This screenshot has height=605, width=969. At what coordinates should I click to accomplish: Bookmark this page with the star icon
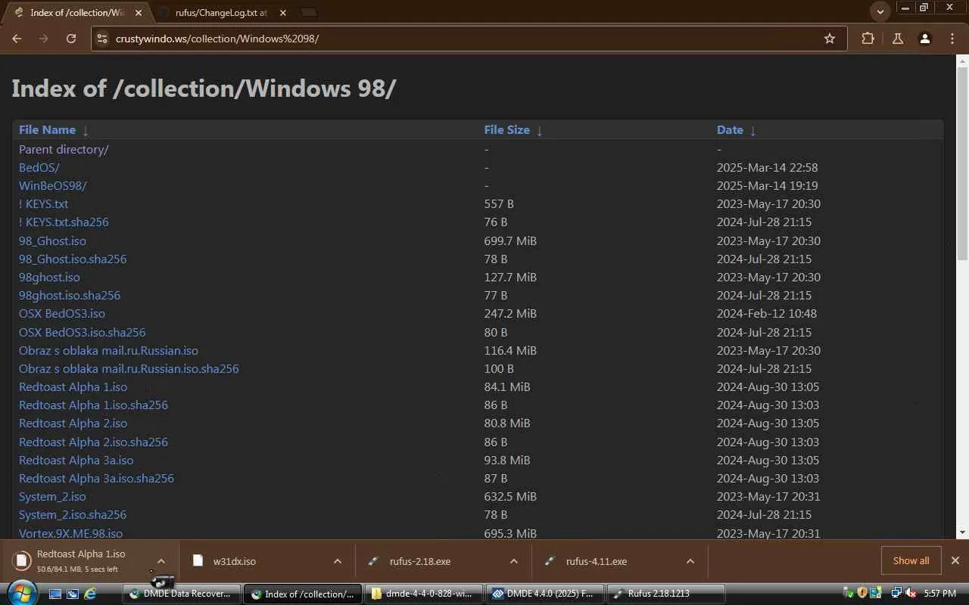click(830, 39)
